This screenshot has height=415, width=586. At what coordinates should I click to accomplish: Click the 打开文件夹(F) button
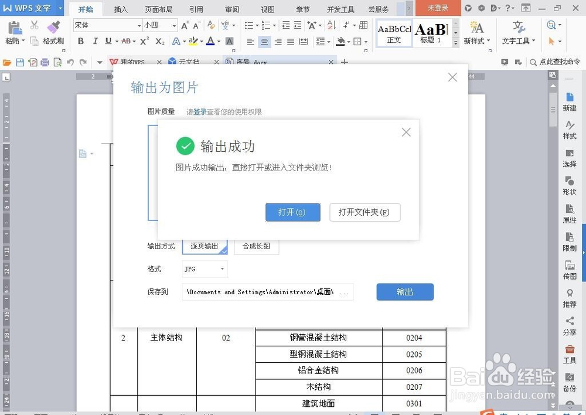pos(364,212)
